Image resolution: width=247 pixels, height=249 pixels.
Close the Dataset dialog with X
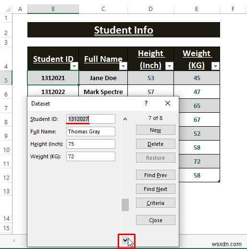click(x=168, y=103)
